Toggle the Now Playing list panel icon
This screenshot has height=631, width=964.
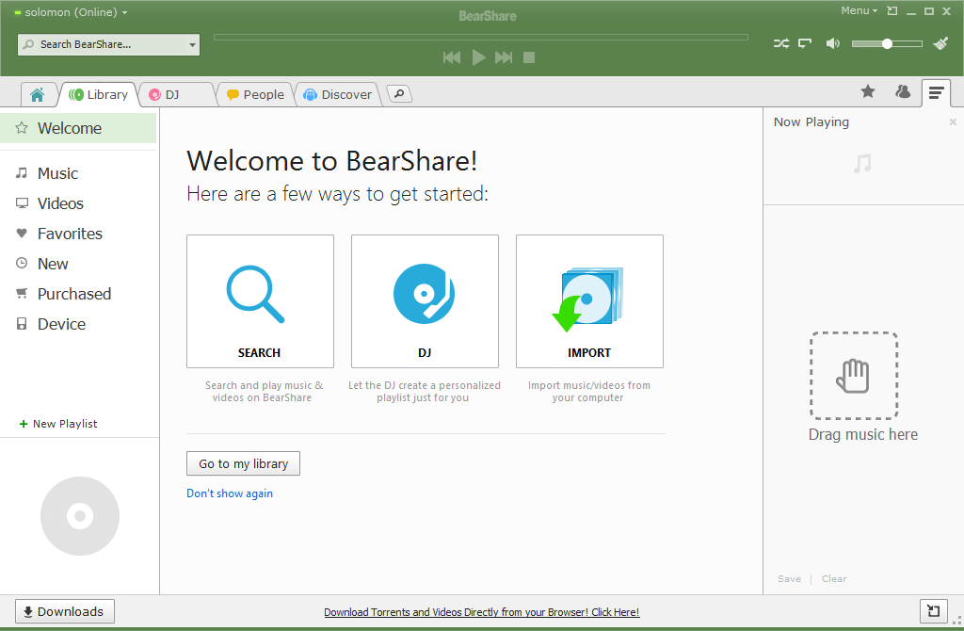[x=937, y=93]
